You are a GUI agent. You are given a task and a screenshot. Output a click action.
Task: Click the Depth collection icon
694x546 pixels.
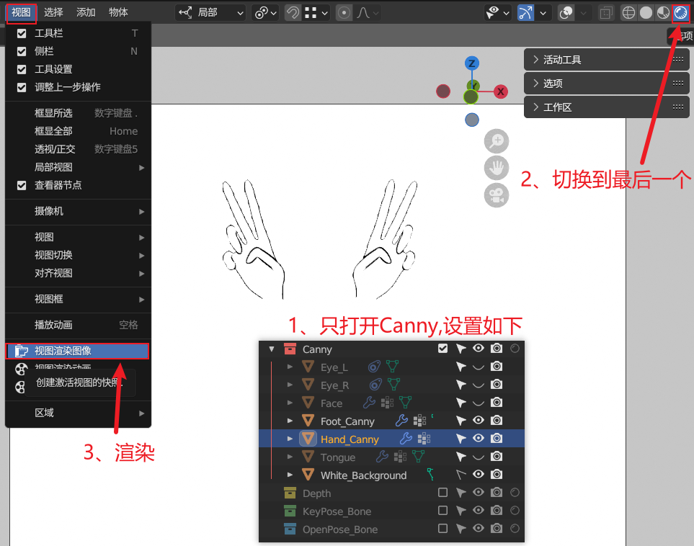(290, 493)
